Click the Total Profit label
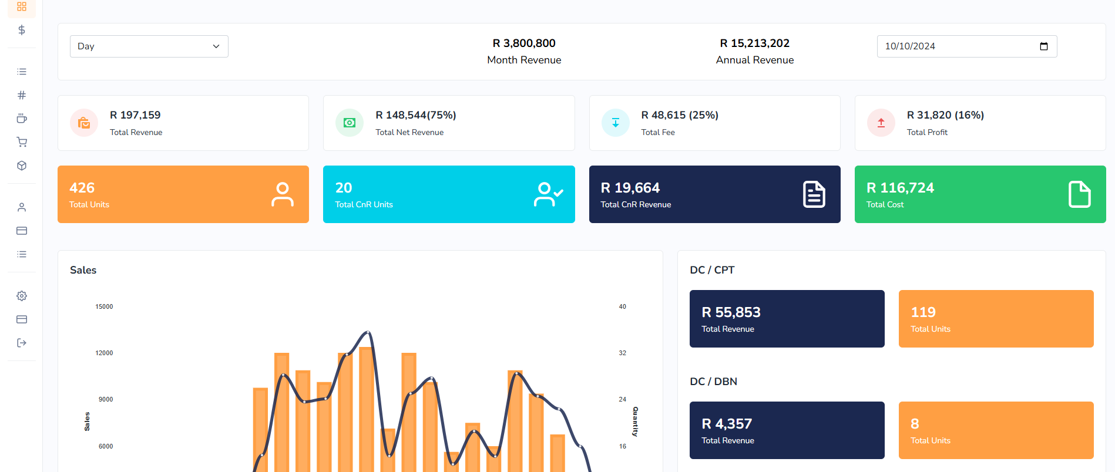 [x=927, y=133]
